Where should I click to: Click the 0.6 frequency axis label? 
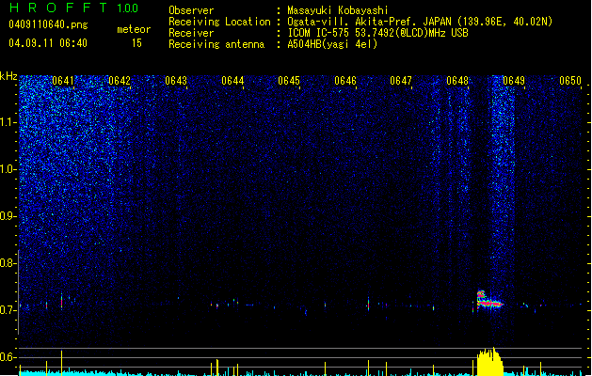click(x=8, y=357)
